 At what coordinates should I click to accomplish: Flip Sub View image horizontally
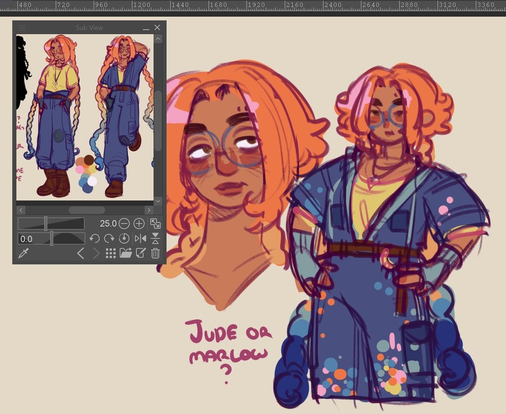[x=140, y=239]
